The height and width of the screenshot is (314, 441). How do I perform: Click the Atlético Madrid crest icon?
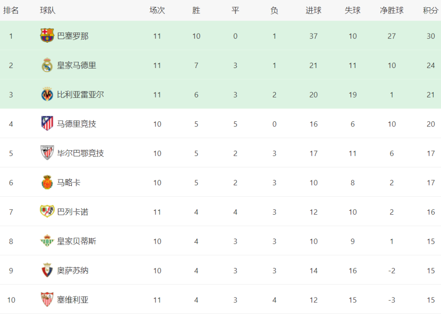pyautogui.click(x=47, y=124)
